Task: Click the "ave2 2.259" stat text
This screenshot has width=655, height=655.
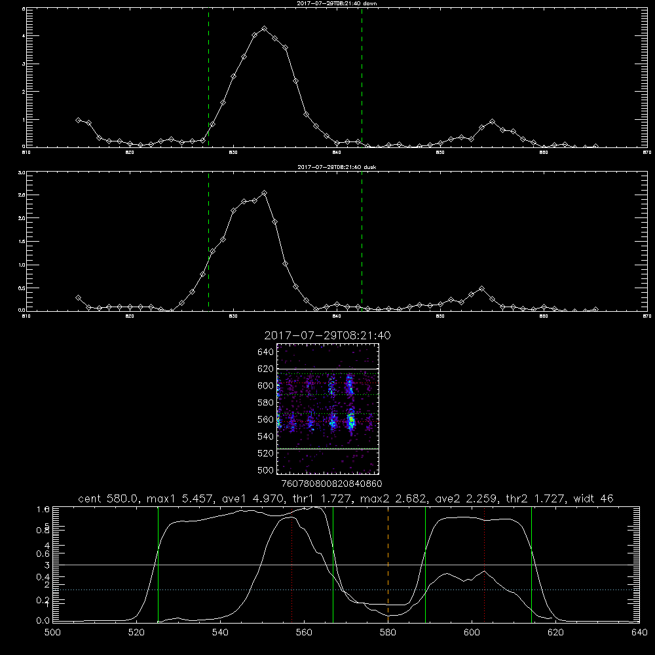Action: [466, 498]
